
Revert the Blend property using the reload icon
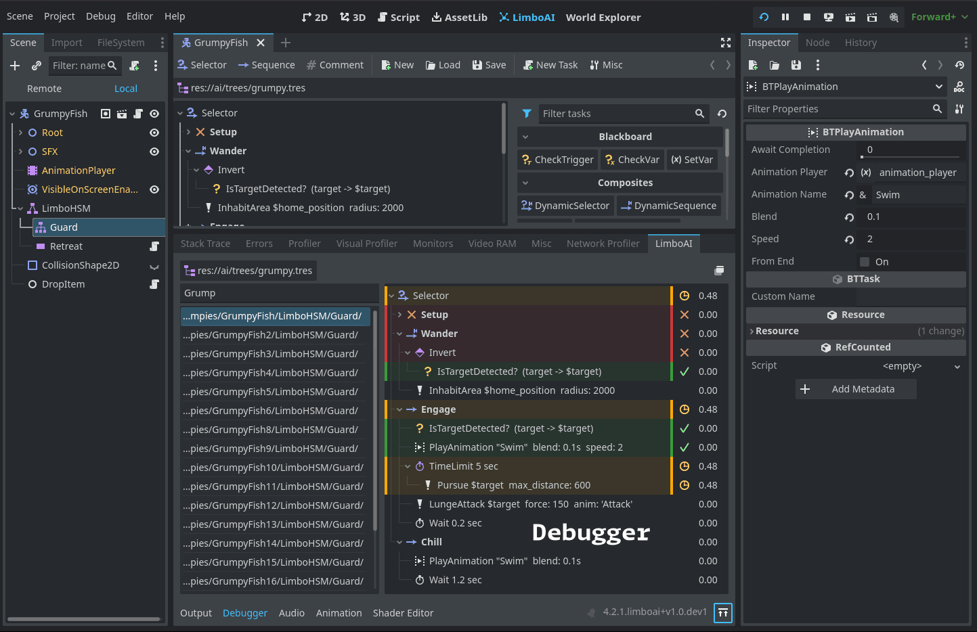click(850, 217)
